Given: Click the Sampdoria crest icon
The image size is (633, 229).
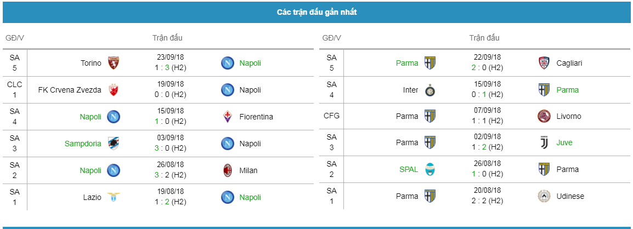Looking at the screenshot, I should click(x=114, y=144).
